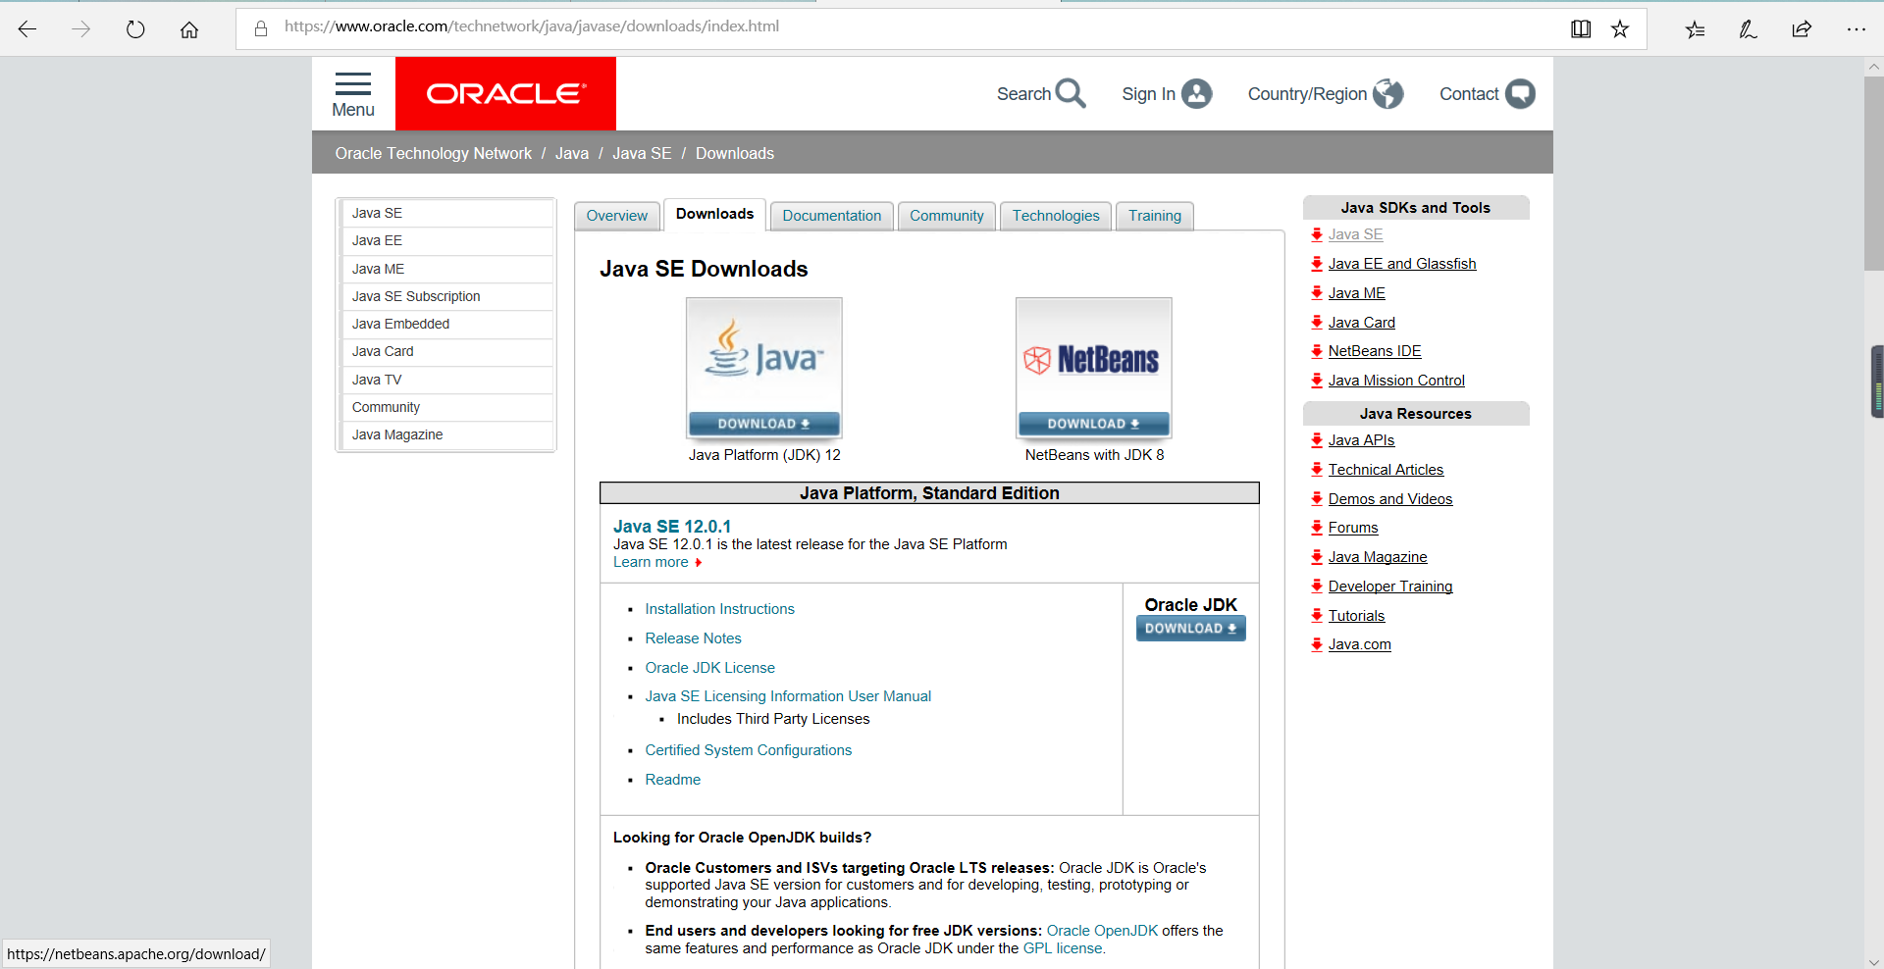Open Java Magazine in left sidebar
This screenshot has width=1884, height=969.
[x=447, y=434]
